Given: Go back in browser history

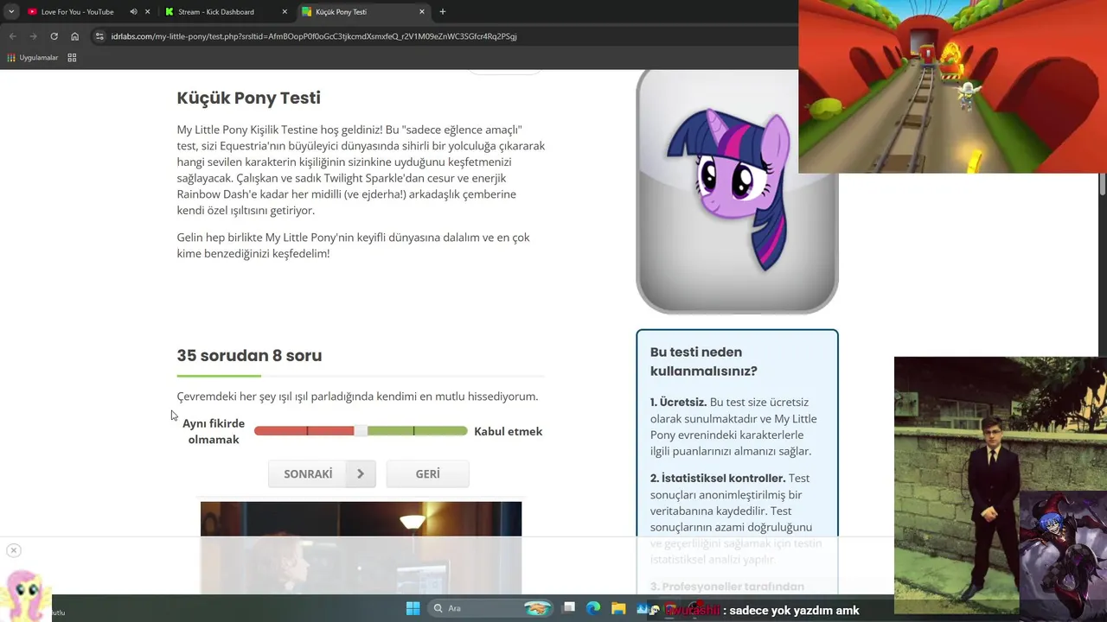Looking at the screenshot, I should (x=13, y=36).
